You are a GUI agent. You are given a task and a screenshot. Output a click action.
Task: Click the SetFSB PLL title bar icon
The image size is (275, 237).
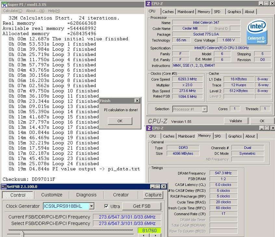click(4, 187)
